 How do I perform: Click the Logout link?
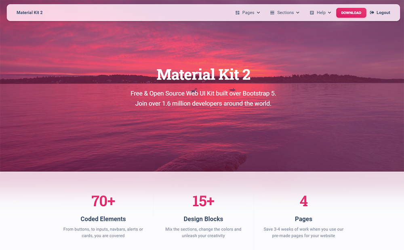tap(382, 13)
